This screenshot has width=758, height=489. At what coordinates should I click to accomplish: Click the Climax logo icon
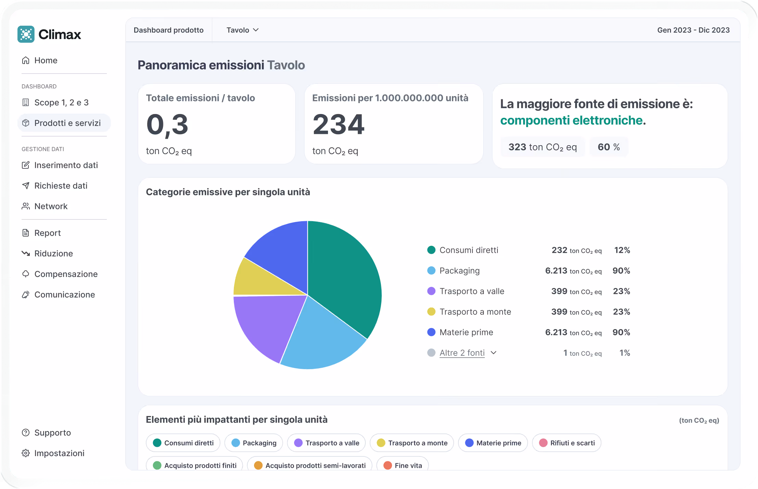coord(26,34)
